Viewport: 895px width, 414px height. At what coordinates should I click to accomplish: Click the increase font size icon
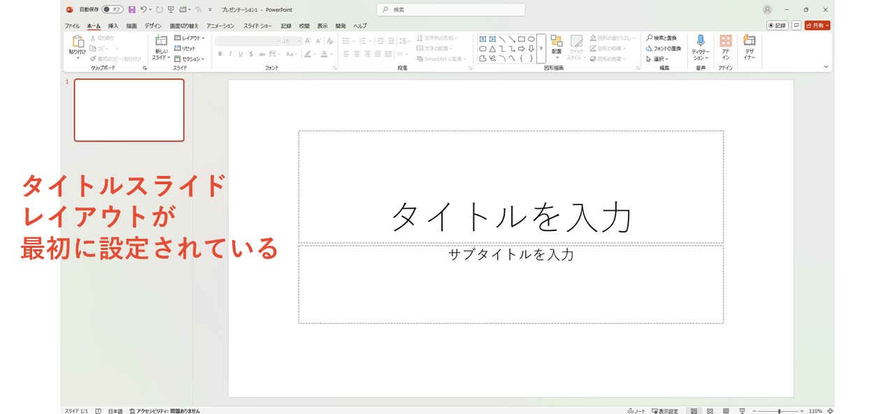(308, 41)
